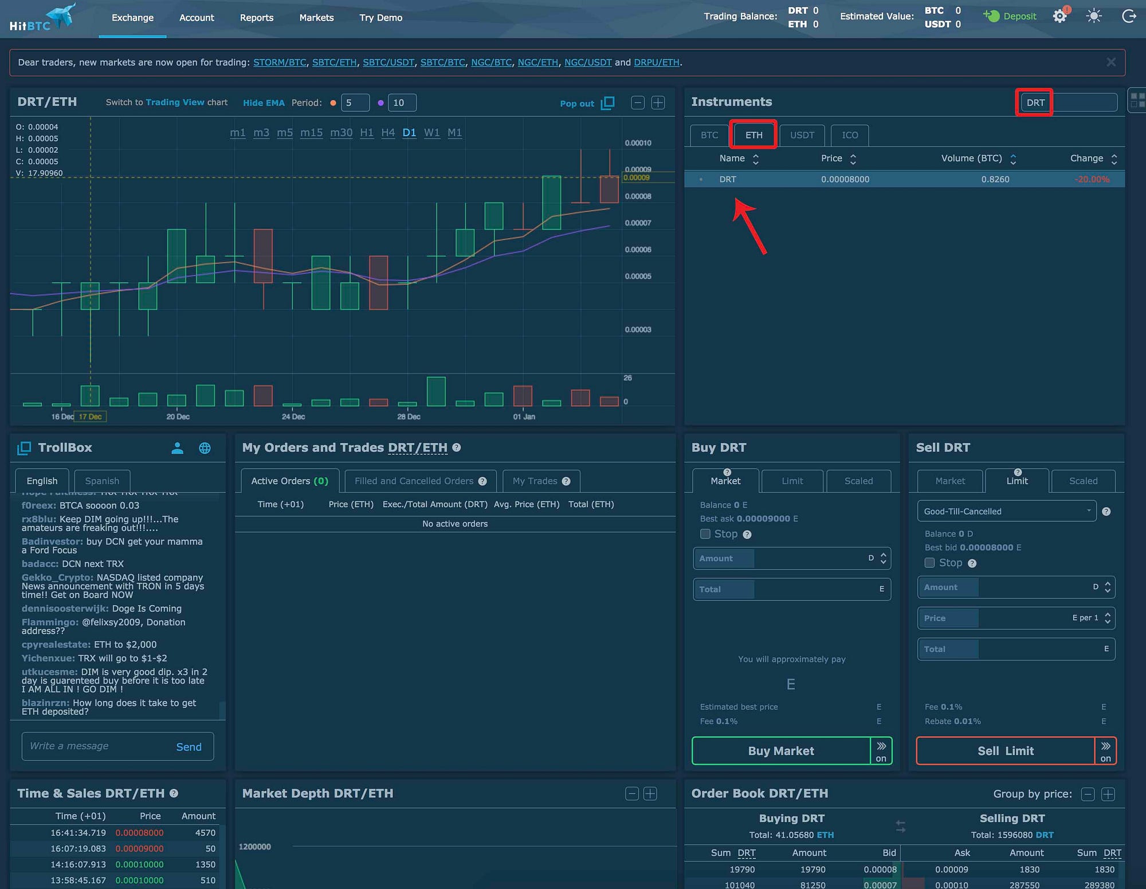
Task: Open the Reports menu
Action: [257, 18]
